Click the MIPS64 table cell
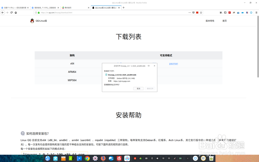The image size is (259, 162). point(72,80)
